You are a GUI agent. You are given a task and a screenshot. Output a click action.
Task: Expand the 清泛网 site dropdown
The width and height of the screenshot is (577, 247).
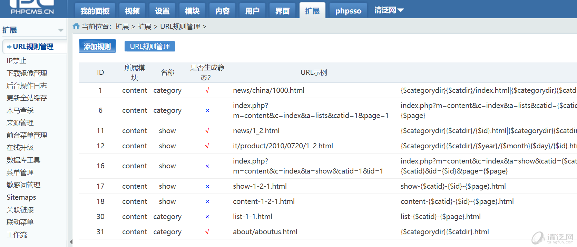[389, 10]
